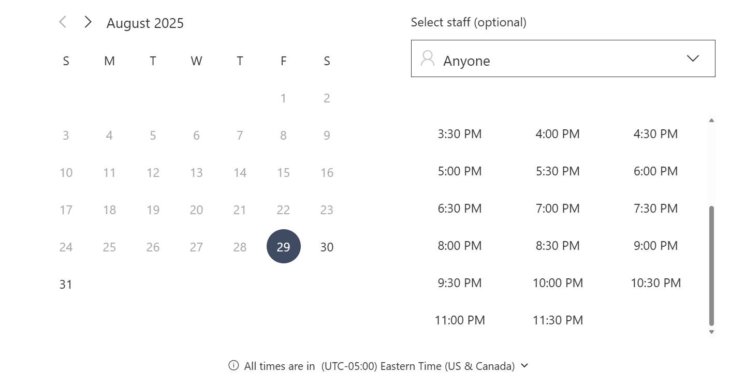
Task: Pick the 3:30 PM time slot
Action: click(x=460, y=134)
